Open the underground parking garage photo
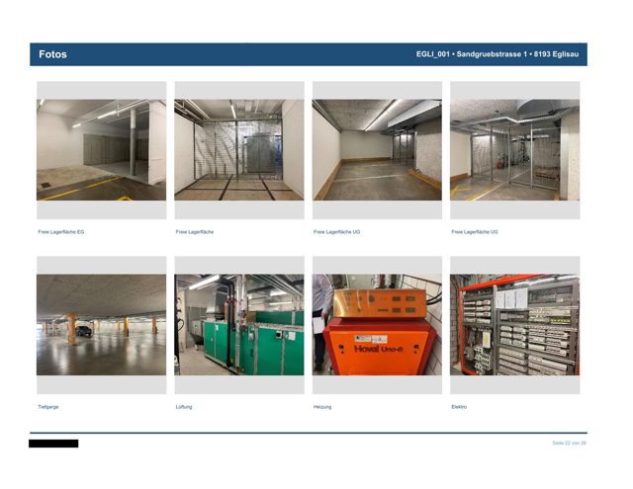 click(101, 325)
